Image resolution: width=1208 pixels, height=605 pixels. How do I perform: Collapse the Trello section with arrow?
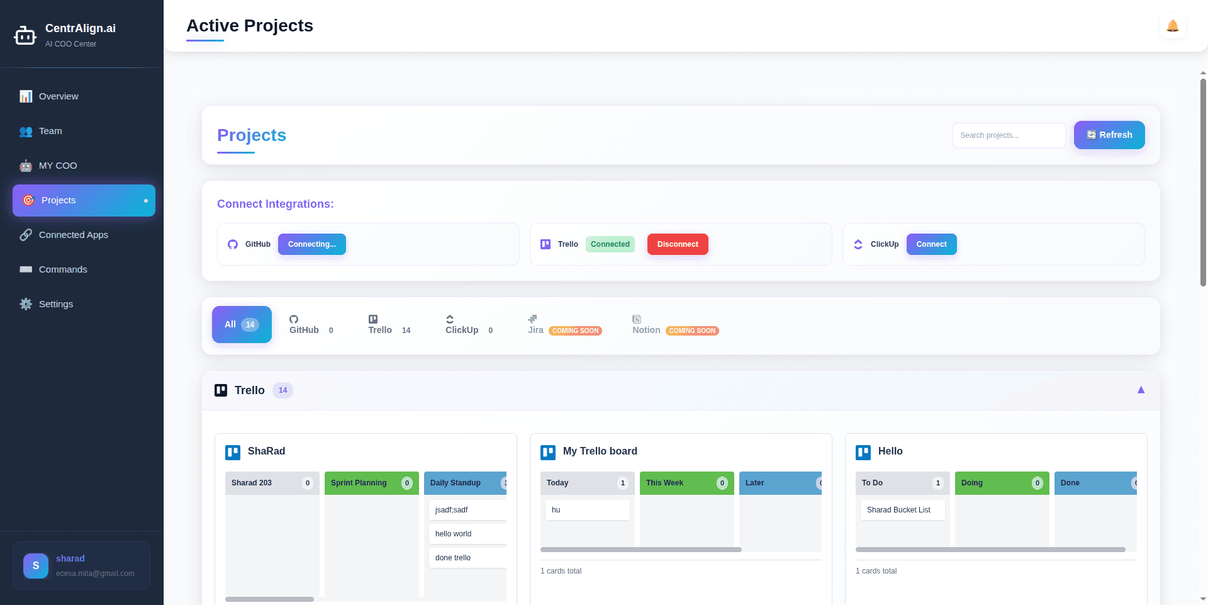[x=1141, y=390]
